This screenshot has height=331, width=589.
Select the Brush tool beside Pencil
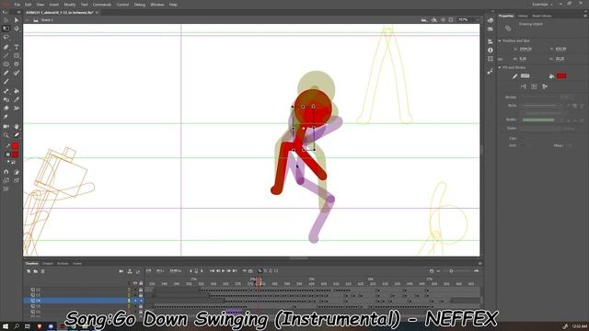pos(17,73)
